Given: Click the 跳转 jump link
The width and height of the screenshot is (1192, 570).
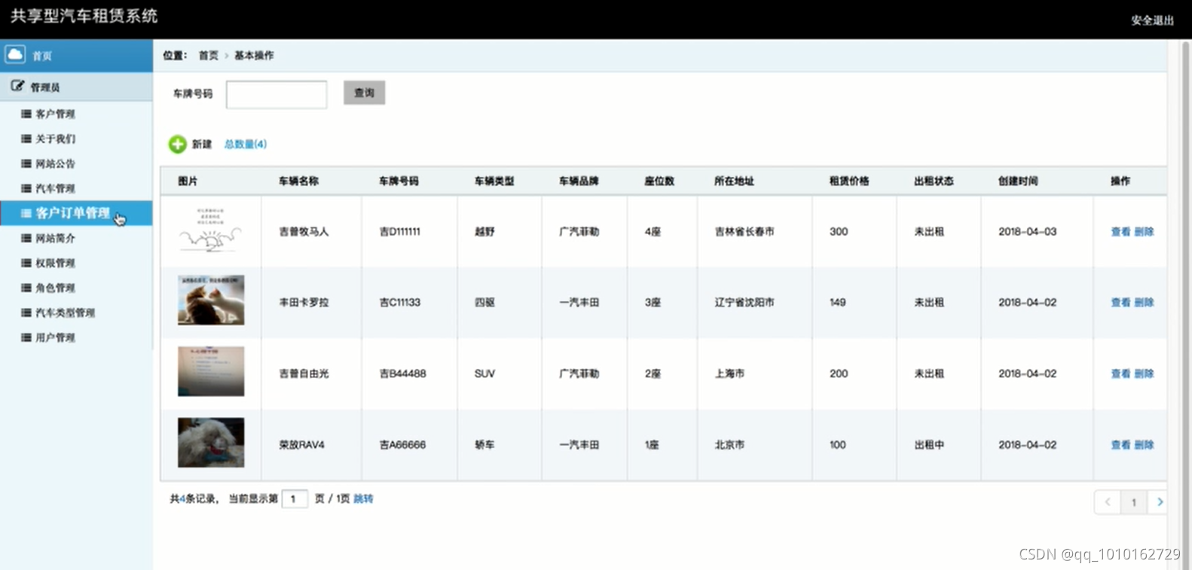Looking at the screenshot, I should 363,498.
